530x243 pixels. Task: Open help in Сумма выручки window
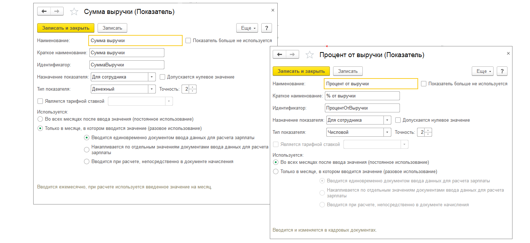267,28
